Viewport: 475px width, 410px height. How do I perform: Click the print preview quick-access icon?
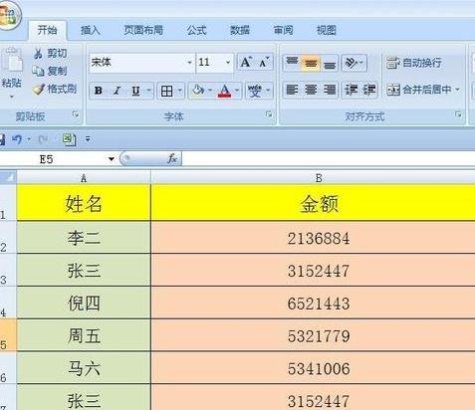point(69,139)
